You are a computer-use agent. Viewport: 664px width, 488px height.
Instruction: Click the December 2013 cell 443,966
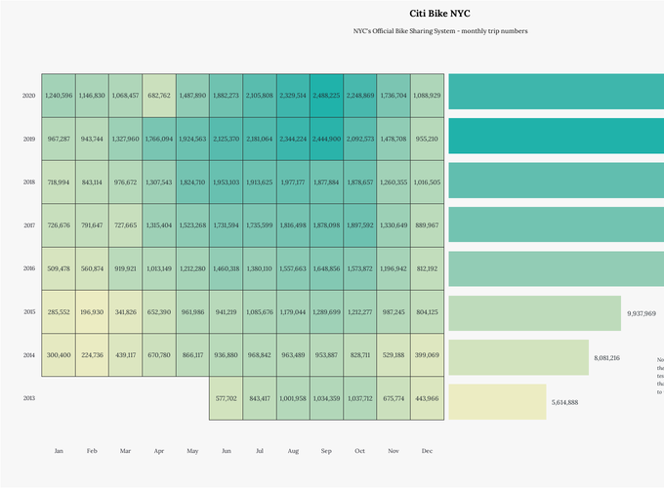click(427, 398)
